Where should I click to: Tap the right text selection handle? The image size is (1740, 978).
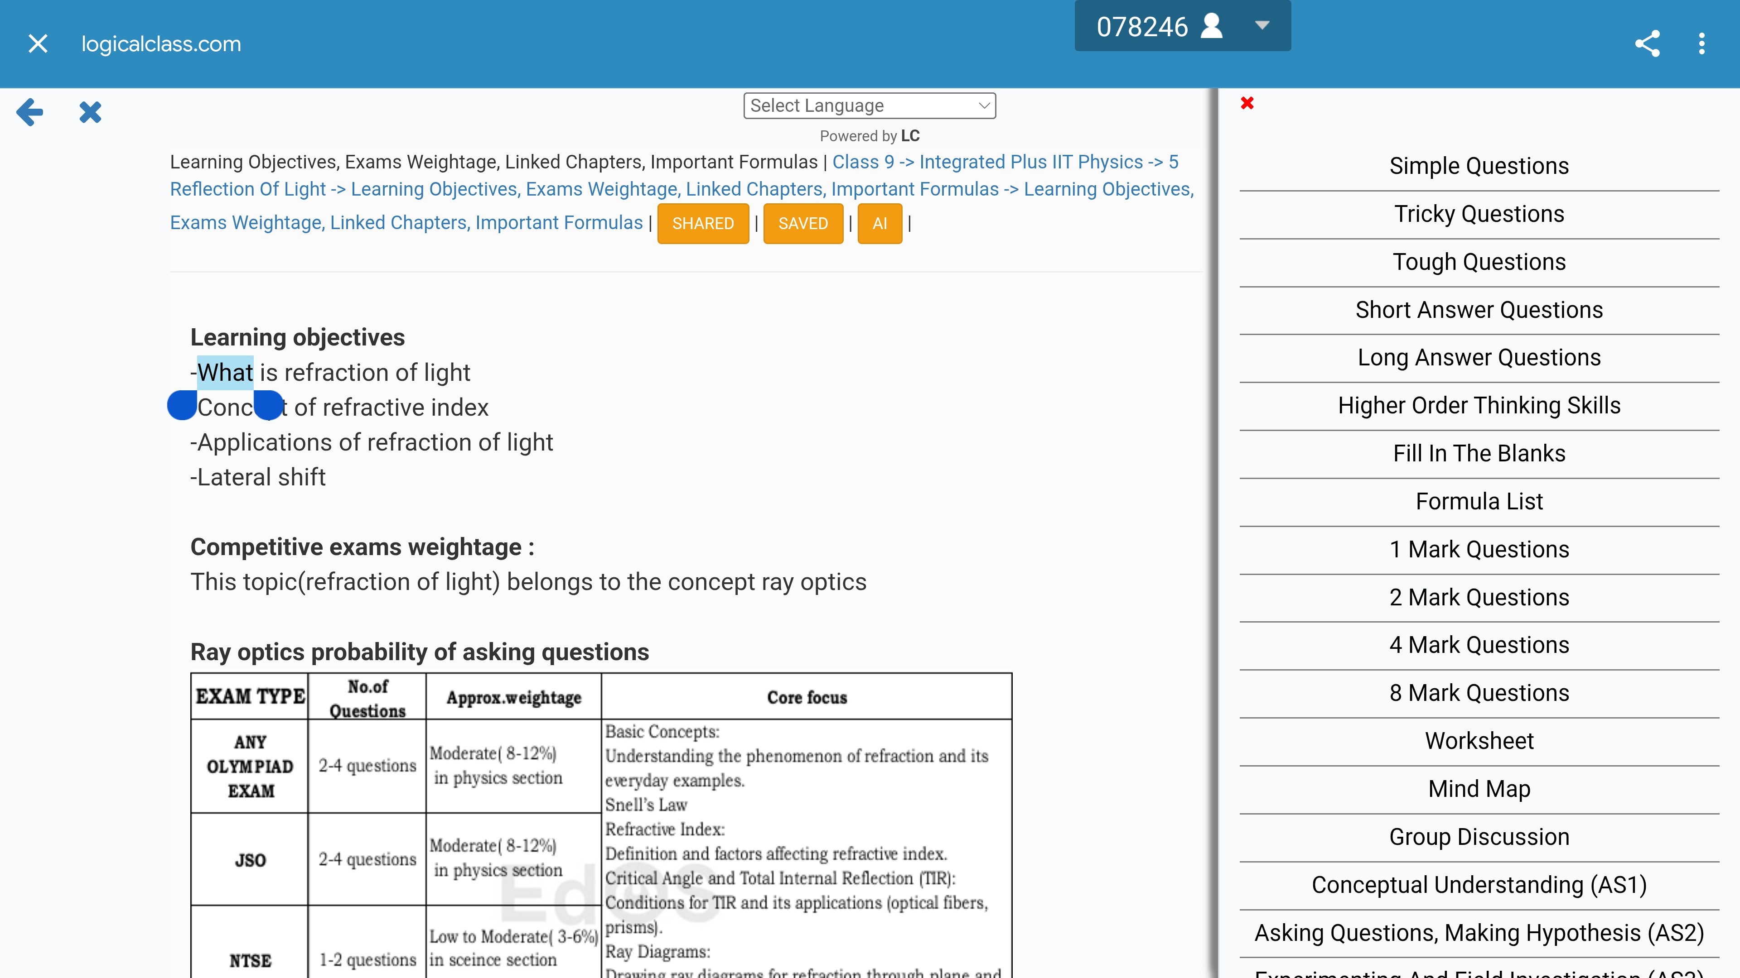[268, 405]
